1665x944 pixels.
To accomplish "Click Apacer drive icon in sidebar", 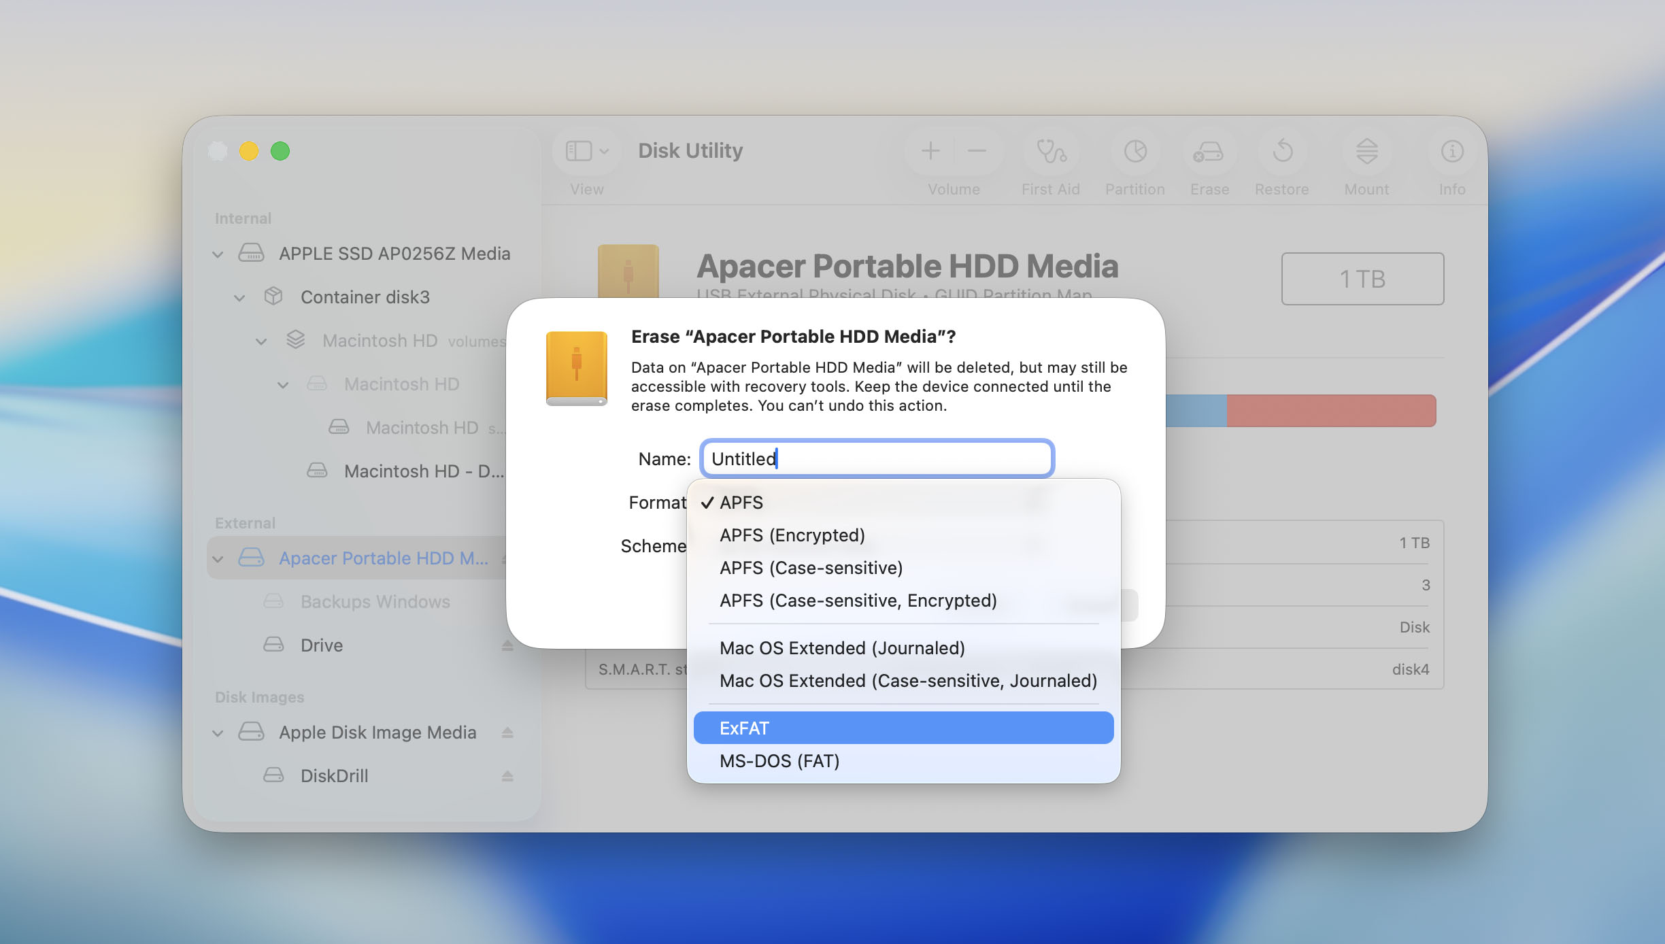I will tap(251, 558).
